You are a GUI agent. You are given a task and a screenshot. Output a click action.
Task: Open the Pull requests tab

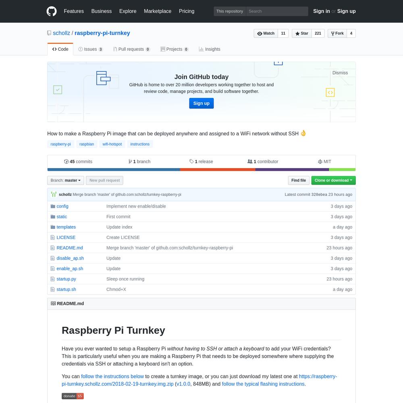132,49
